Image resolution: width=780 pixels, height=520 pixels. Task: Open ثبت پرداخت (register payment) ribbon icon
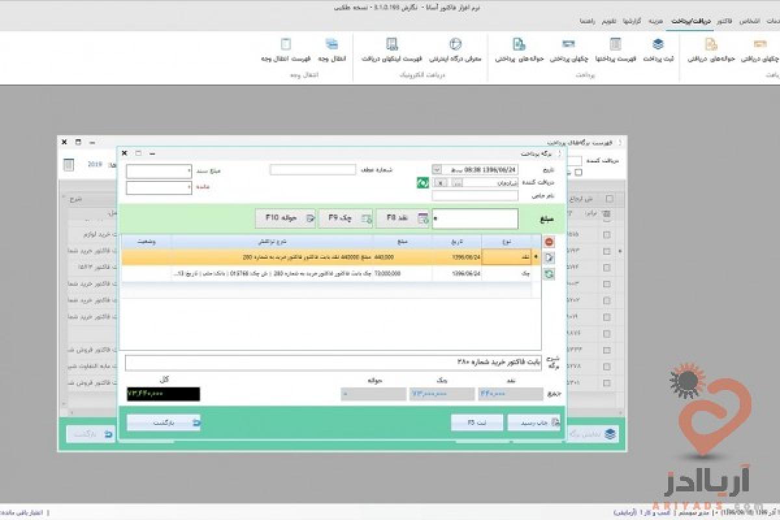point(658,51)
